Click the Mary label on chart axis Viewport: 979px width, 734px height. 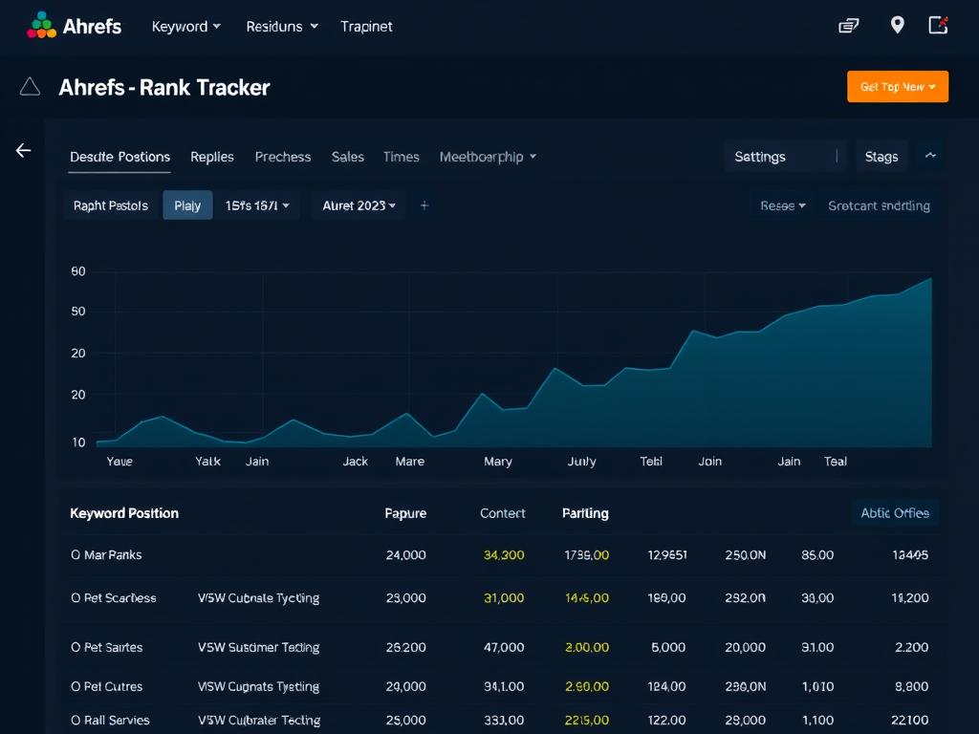[x=497, y=462]
